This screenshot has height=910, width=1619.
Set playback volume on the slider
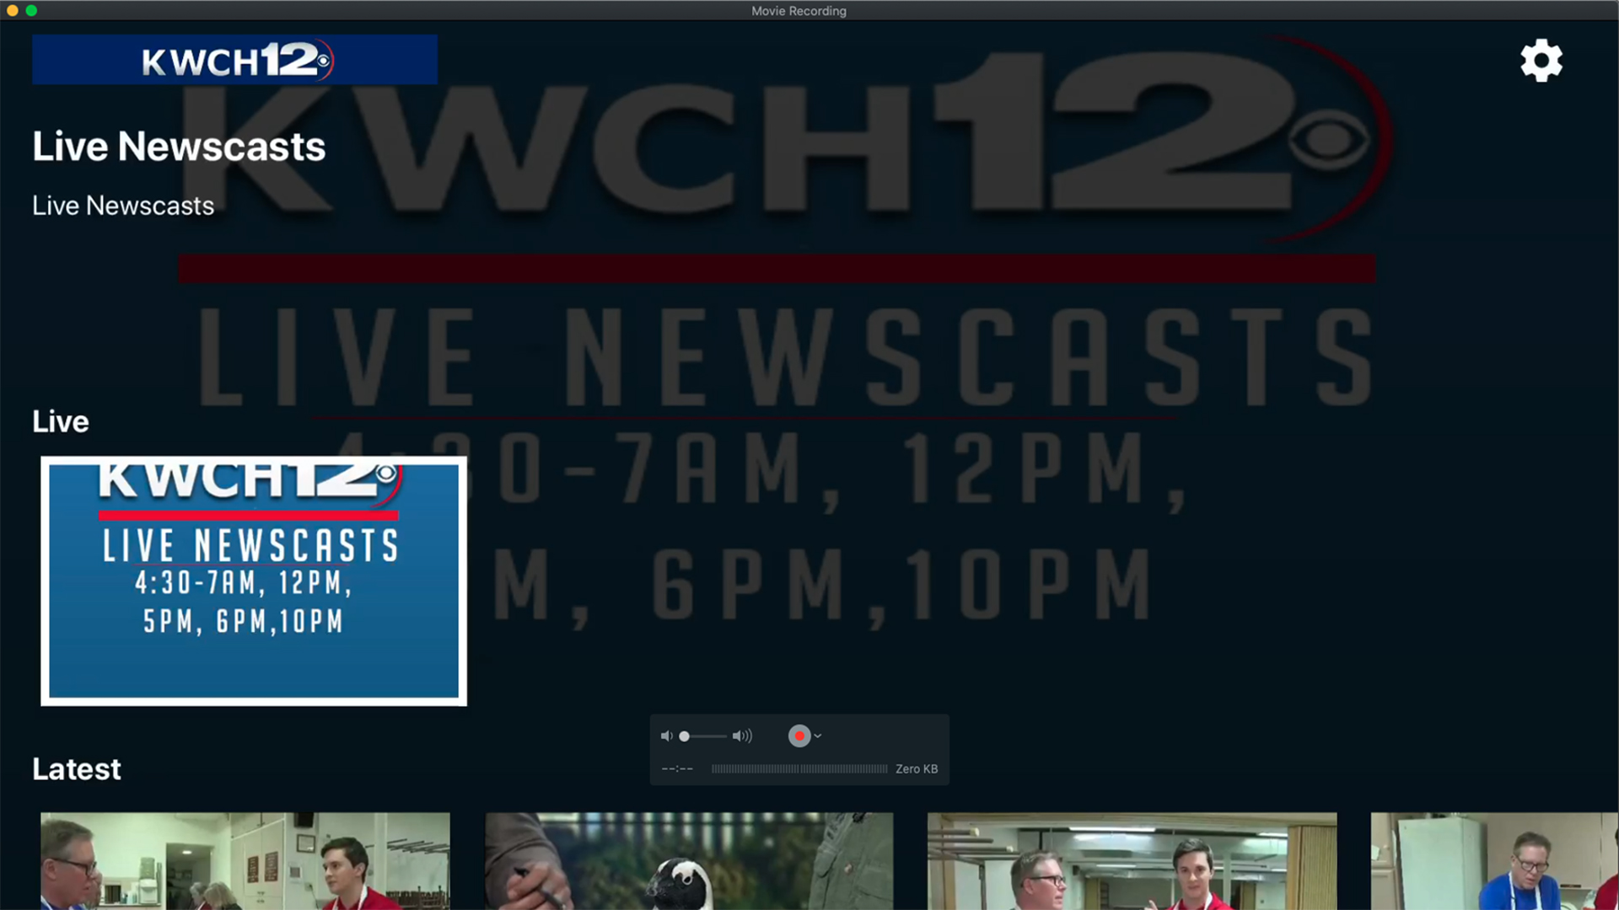[x=704, y=736]
